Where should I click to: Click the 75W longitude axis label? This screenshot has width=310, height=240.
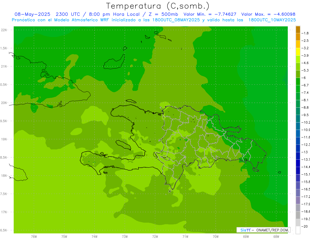coord(64,237)
